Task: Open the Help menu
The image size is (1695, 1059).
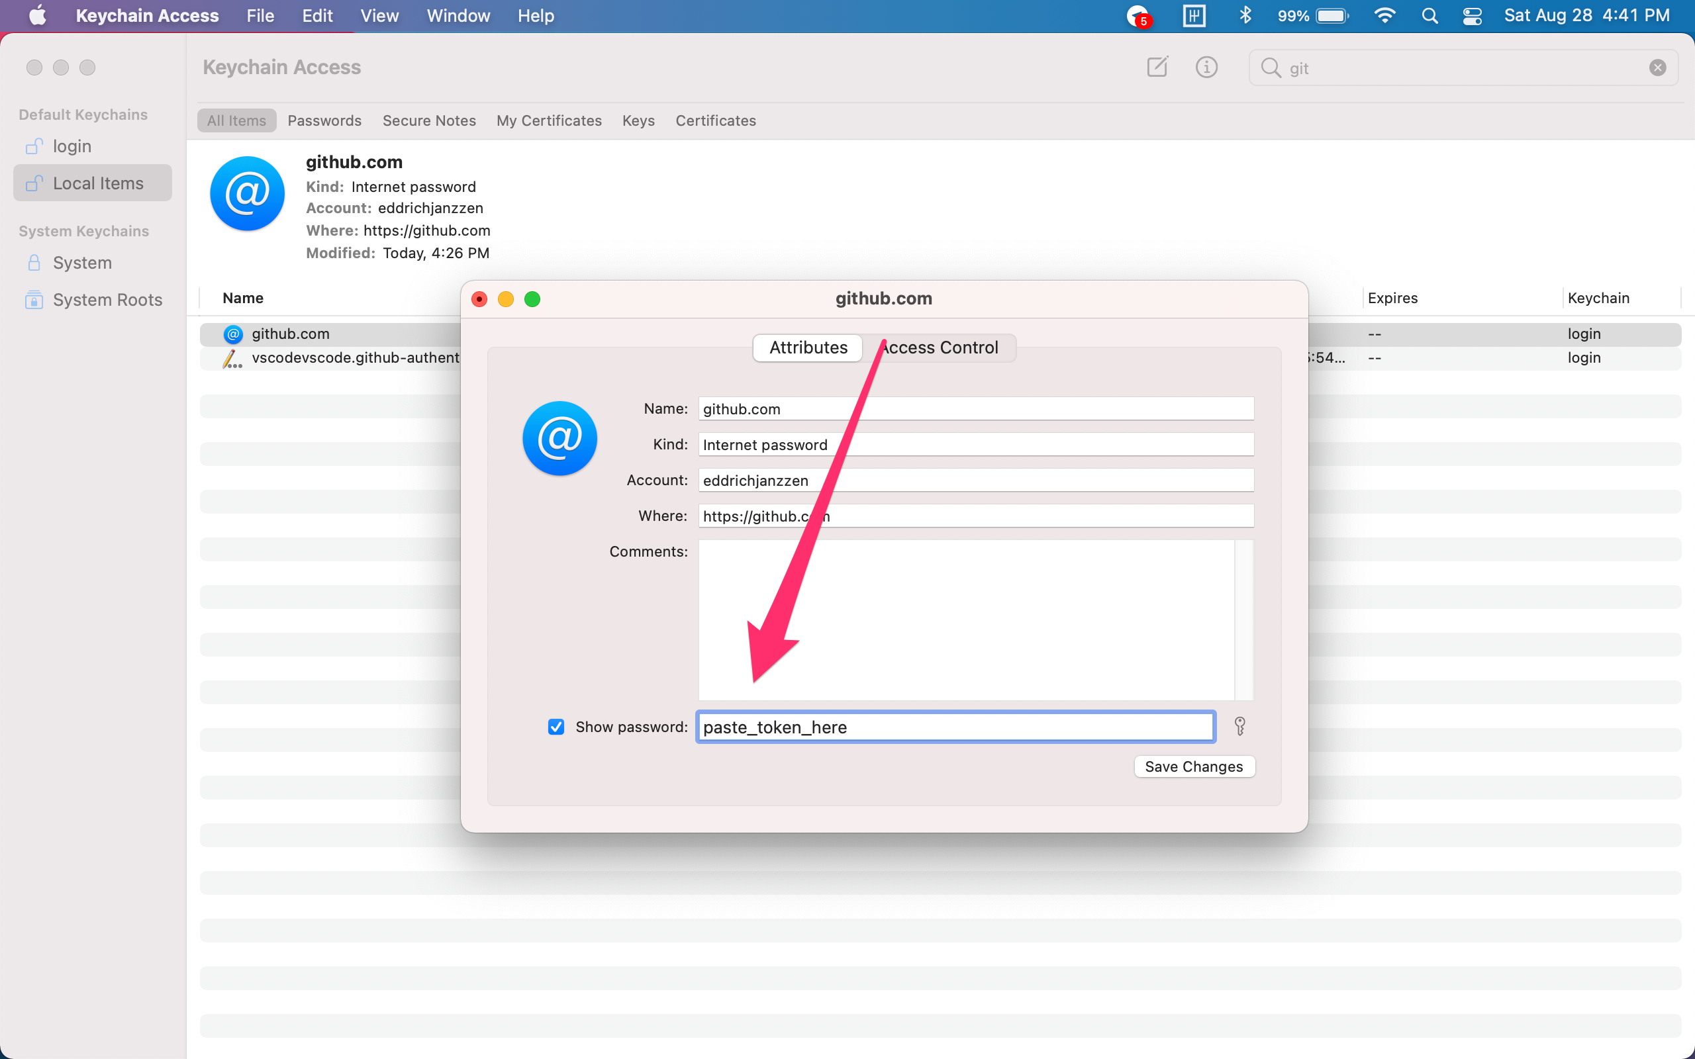Action: tap(536, 15)
